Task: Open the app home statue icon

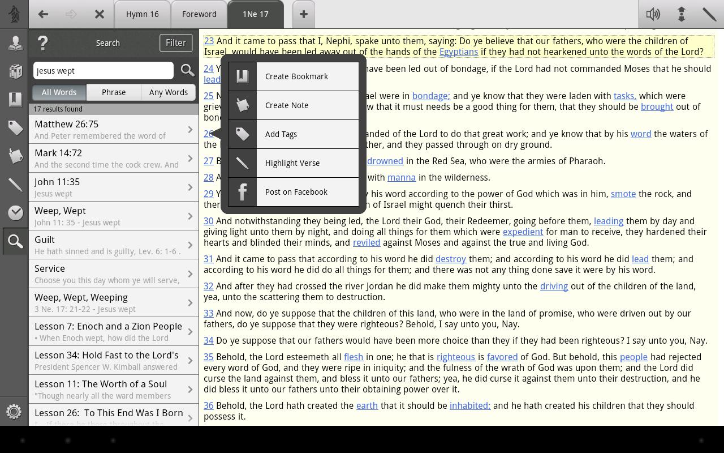Action: 14,14
